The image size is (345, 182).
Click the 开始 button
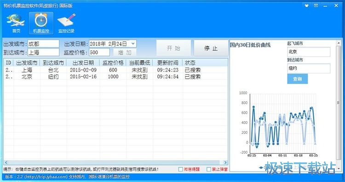point(173,48)
